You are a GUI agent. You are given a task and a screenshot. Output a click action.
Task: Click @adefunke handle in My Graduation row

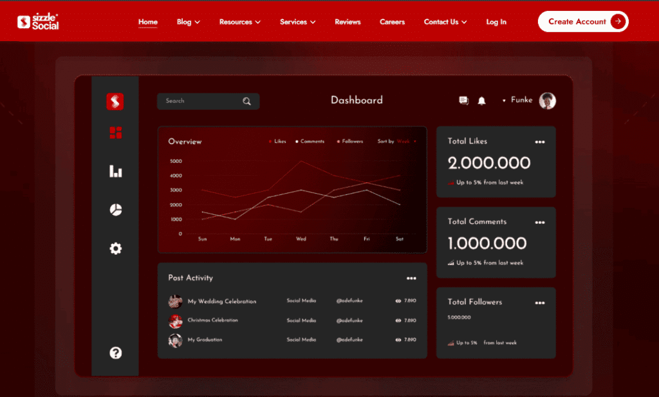(349, 340)
